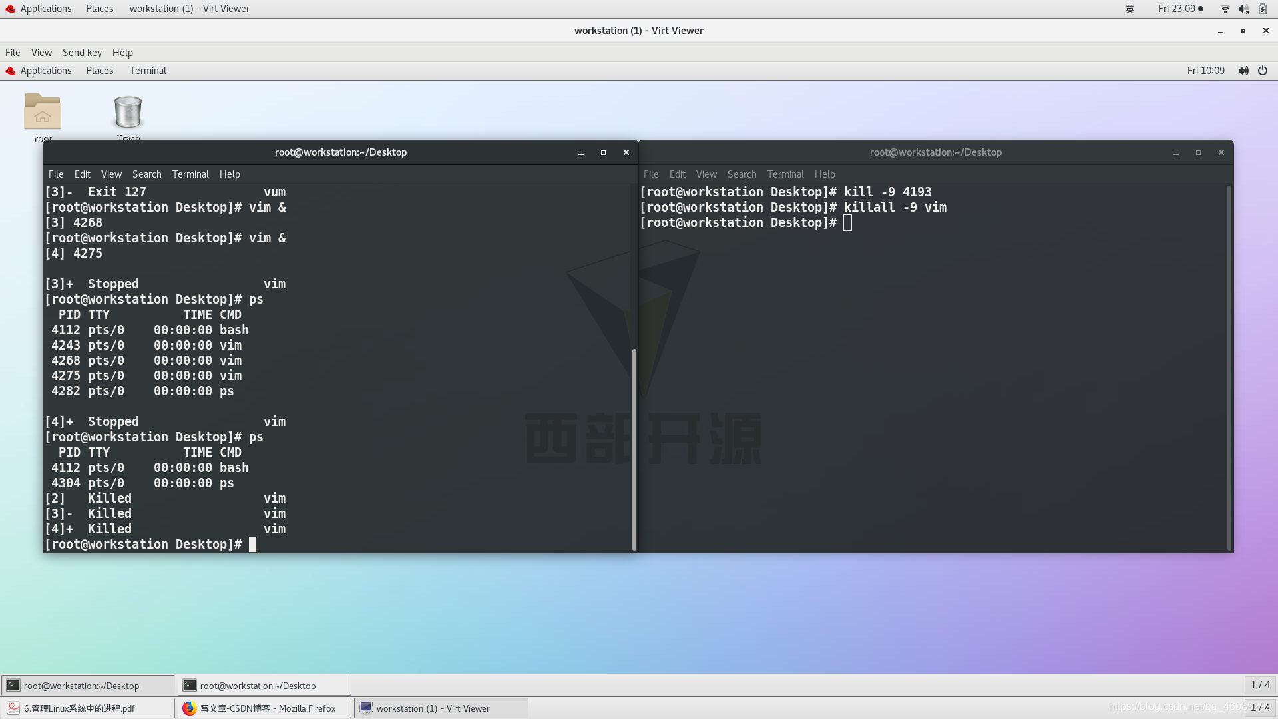Viewport: 1278px width, 719px height.
Task: Open the Virt Viewer Help menu
Action: click(122, 53)
